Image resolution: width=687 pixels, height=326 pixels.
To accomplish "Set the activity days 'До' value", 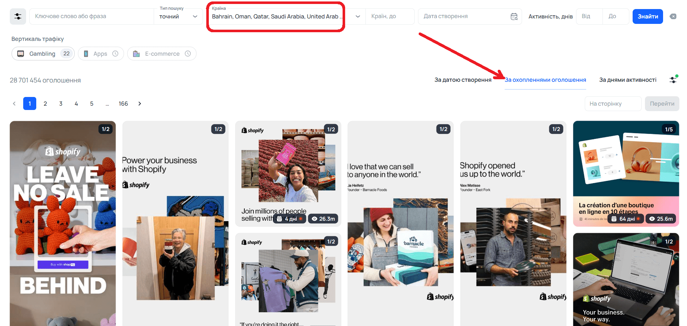I will pos(616,16).
